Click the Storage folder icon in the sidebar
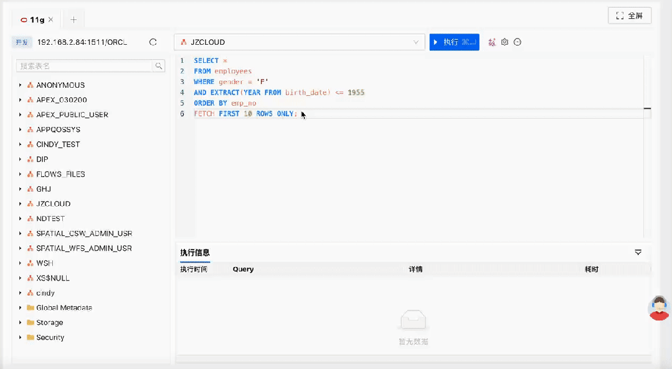Screen dimensions: 672x369 30,322
